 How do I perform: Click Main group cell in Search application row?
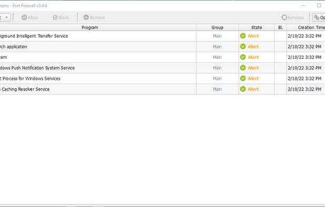point(217,47)
